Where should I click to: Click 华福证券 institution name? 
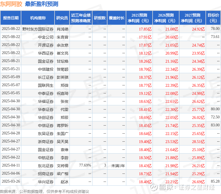pyautogui.click(x=46, y=102)
